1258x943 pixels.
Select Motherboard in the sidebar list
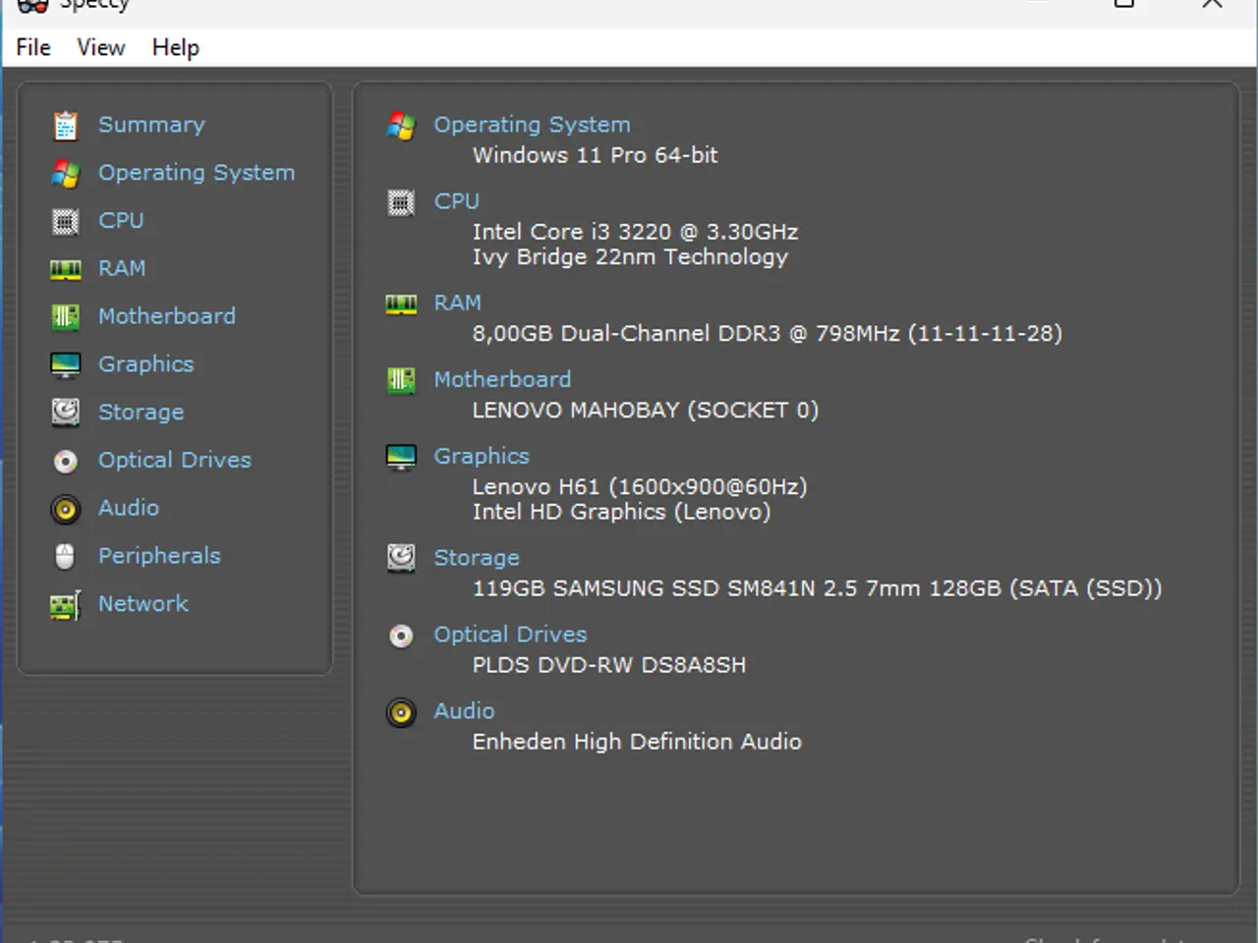pos(167,316)
